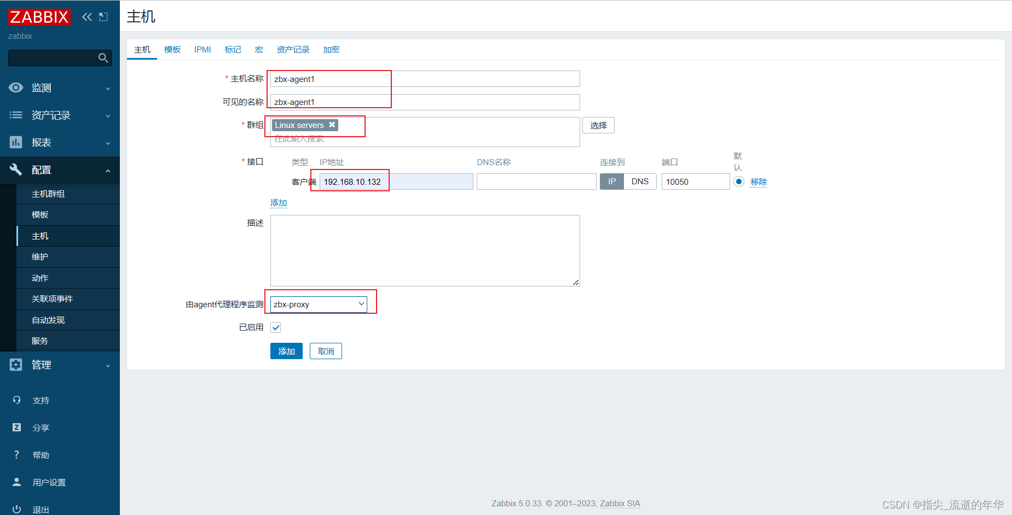The height and width of the screenshot is (515, 1012).
Task: Click the monitoring eye icon
Action: 16,87
